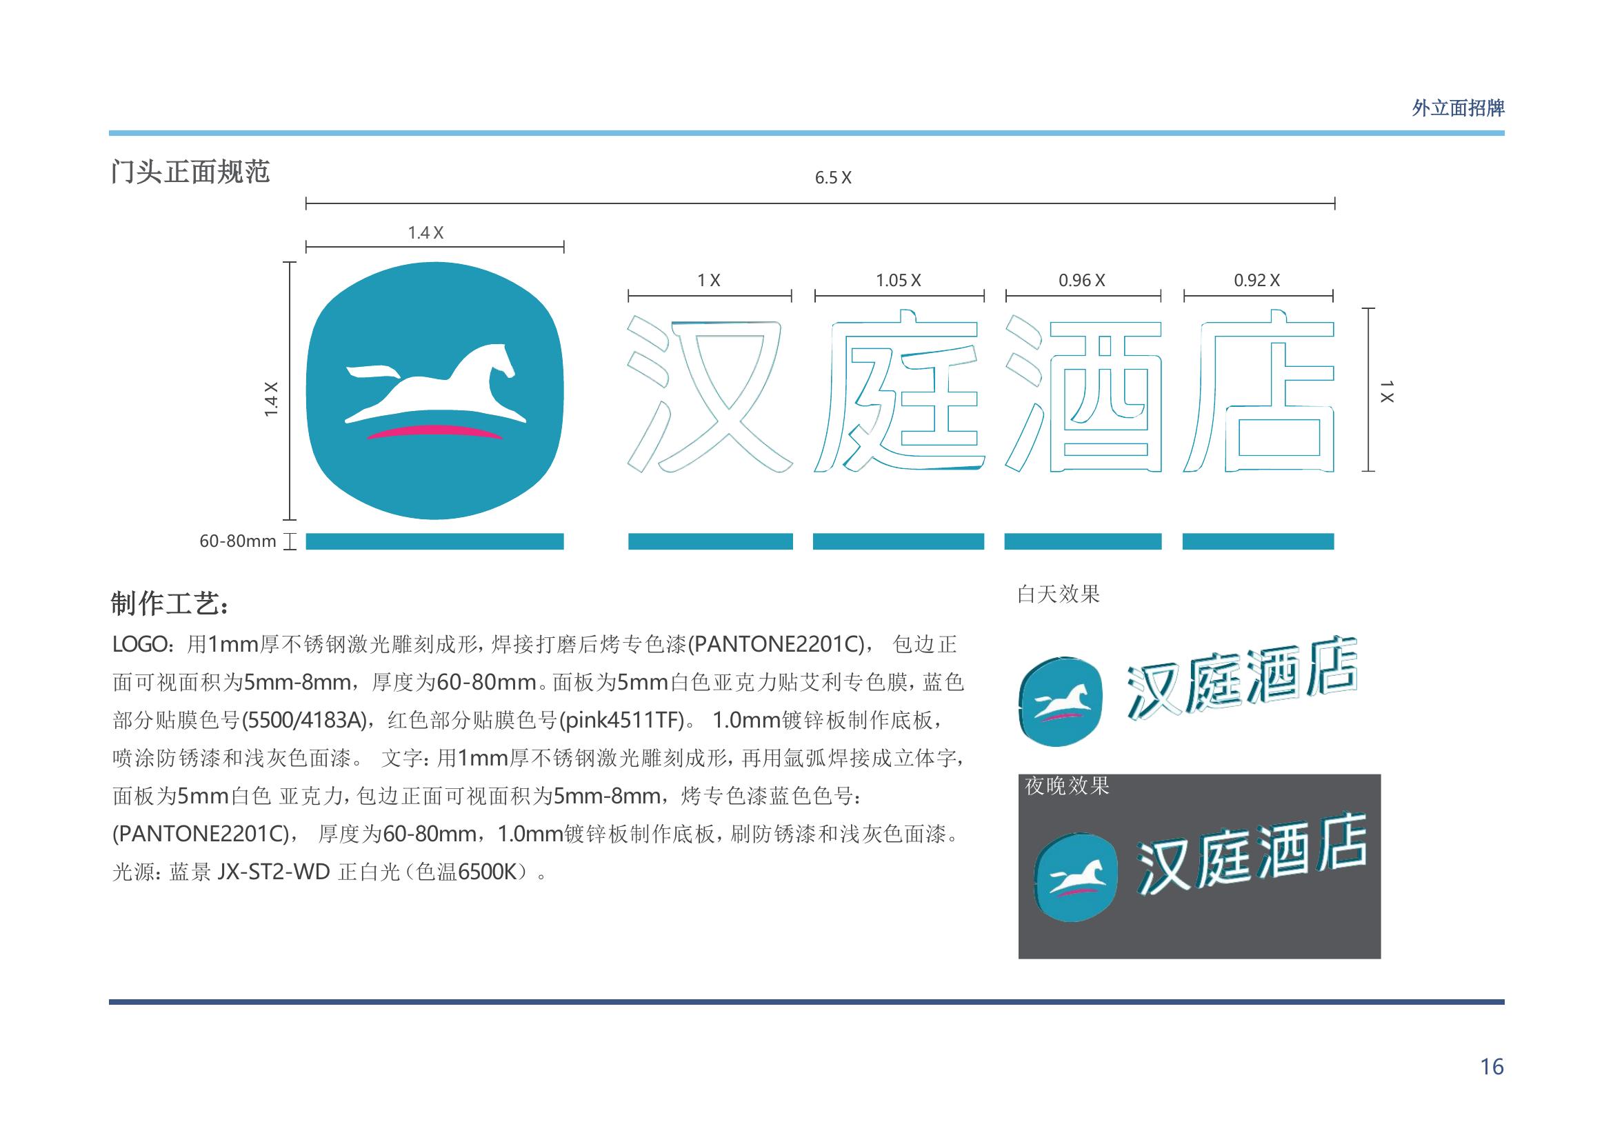This screenshot has width=1613, height=1142.
Task: Click the label 白天效果
Action: pyautogui.click(x=1059, y=595)
